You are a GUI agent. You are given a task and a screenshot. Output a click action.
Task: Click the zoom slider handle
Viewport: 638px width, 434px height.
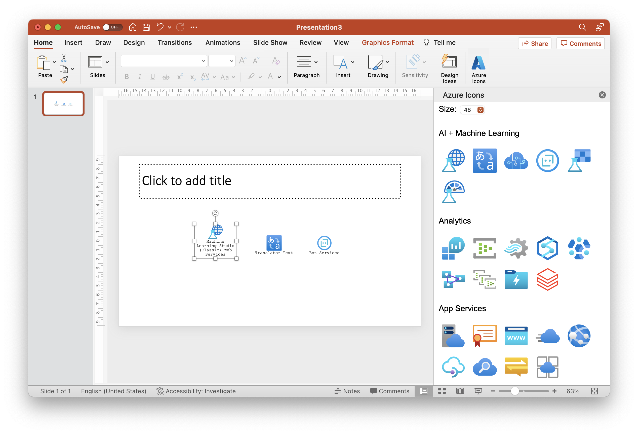(515, 391)
